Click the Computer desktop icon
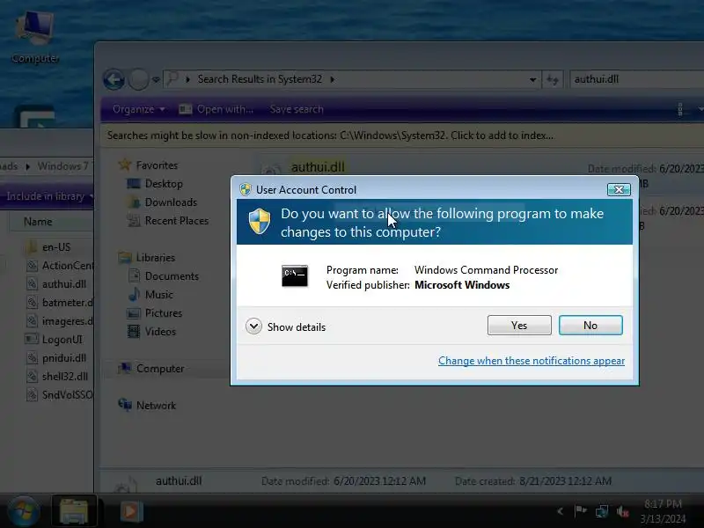This screenshot has width=704, height=528. [x=35, y=37]
